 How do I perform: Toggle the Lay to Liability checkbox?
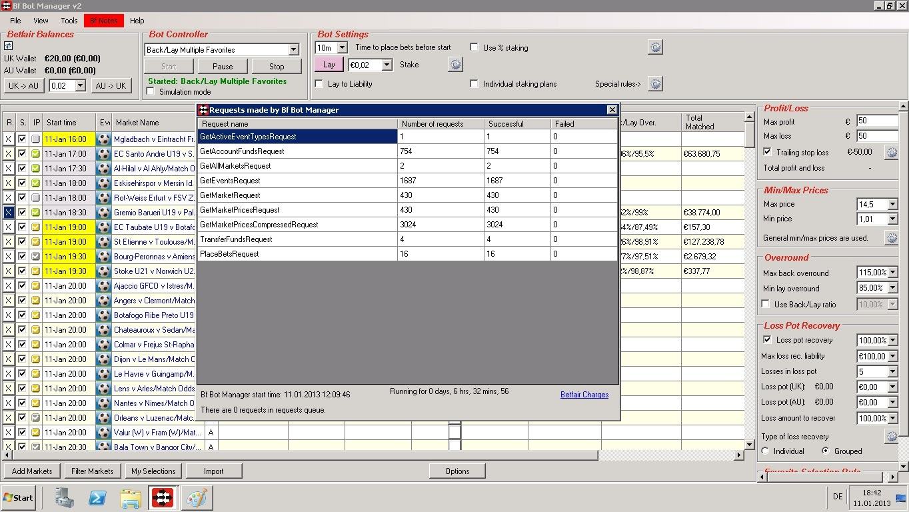click(x=320, y=84)
